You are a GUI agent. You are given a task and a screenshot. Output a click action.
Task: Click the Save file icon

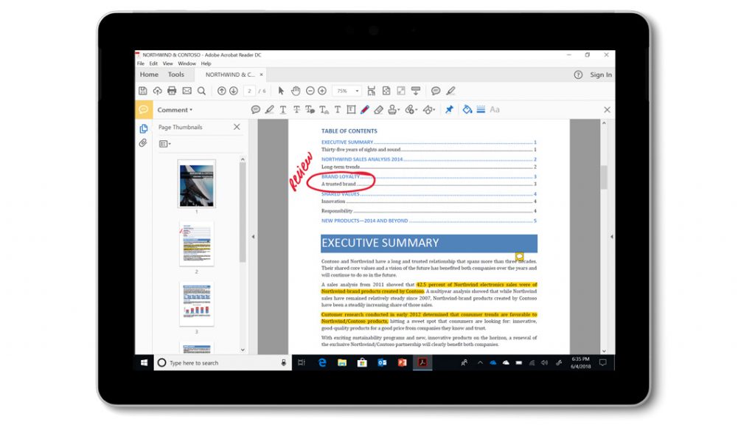point(143,91)
